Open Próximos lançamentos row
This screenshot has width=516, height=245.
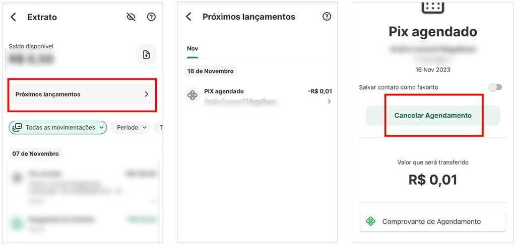[82, 94]
